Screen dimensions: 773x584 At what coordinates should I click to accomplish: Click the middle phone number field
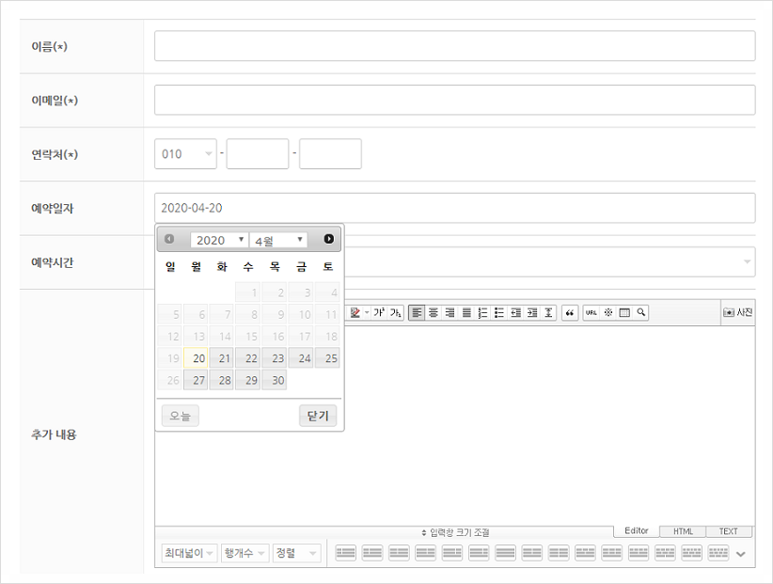click(258, 154)
